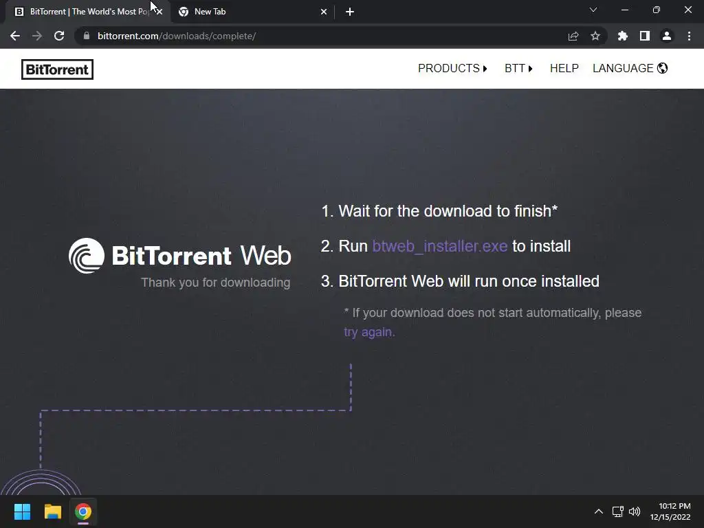Viewport: 704px width, 528px height.
Task: Expand the BTT menu
Action: click(518, 68)
